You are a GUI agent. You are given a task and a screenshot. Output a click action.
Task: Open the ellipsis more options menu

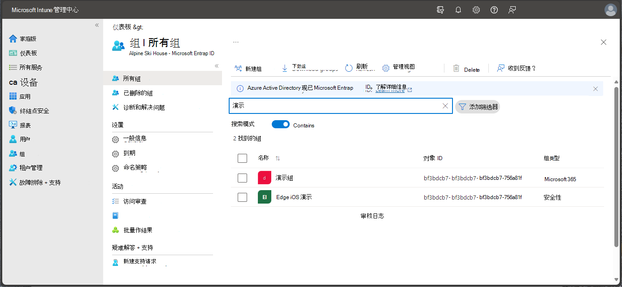tap(236, 42)
